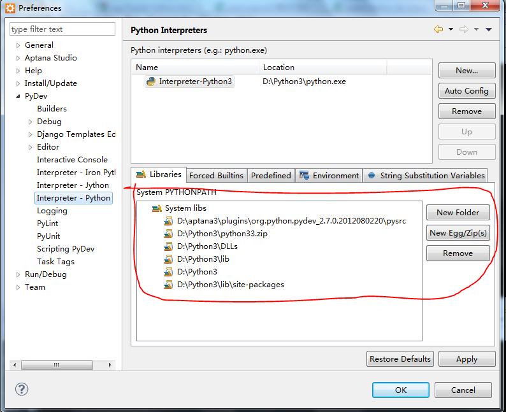
Task: Open the forward history dropdown arrow
Action: tap(476, 30)
